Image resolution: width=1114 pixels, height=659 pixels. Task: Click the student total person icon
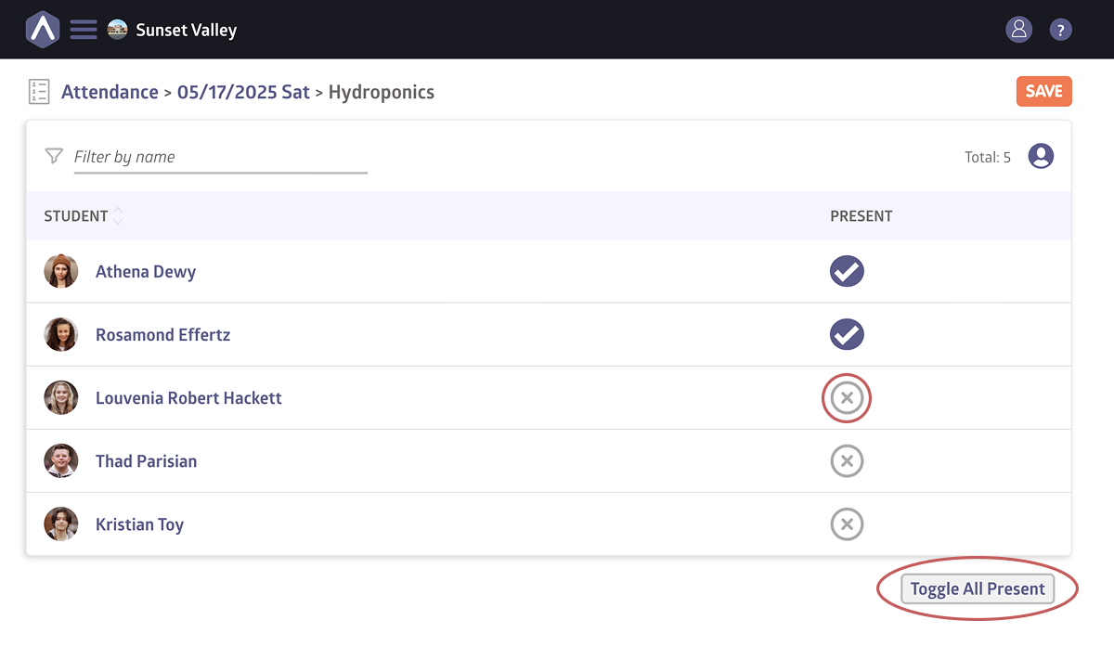click(1041, 156)
